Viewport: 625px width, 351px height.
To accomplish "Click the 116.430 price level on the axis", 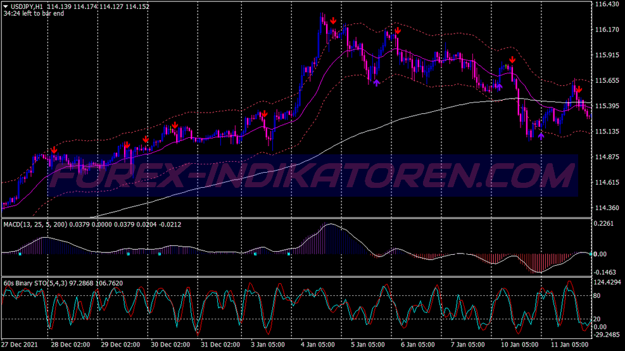I will point(607,4).
